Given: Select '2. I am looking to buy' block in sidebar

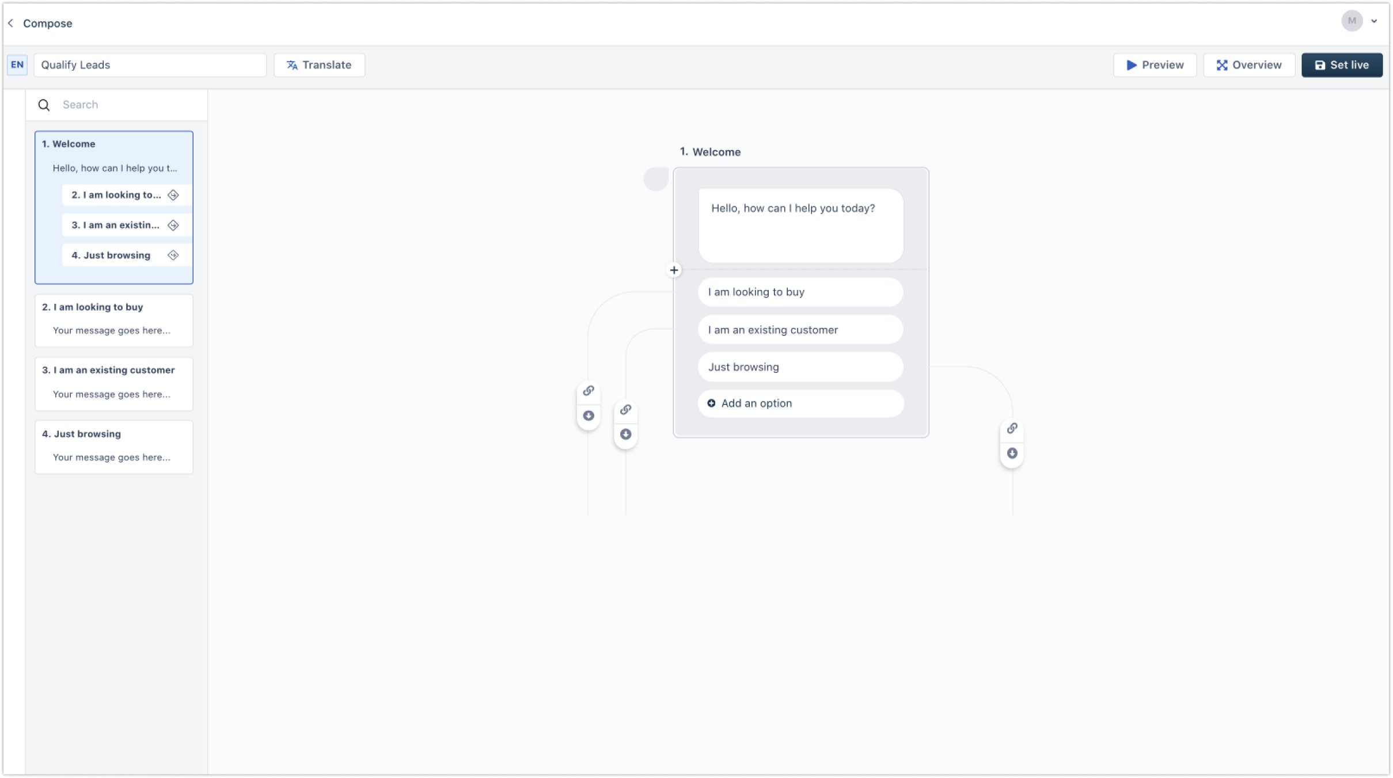Looking at the screenshot, I should [x=114, y=320].
